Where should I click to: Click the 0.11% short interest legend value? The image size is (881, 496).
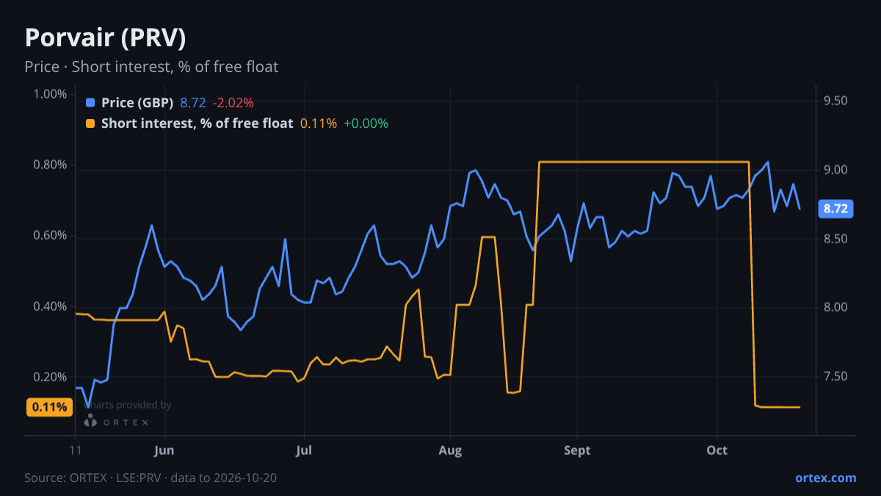(319, 123)
